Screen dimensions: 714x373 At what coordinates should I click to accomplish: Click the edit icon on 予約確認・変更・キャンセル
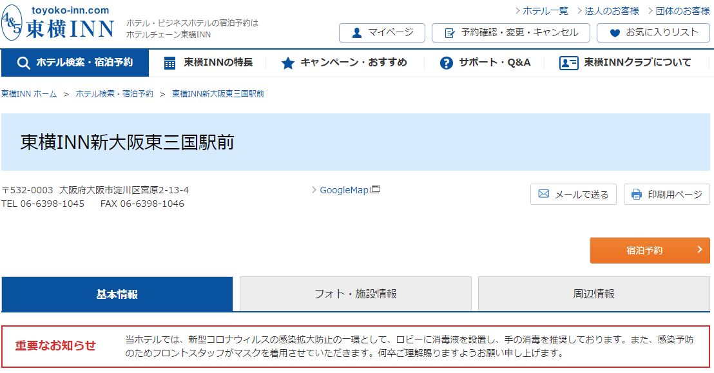coord(450,33)
